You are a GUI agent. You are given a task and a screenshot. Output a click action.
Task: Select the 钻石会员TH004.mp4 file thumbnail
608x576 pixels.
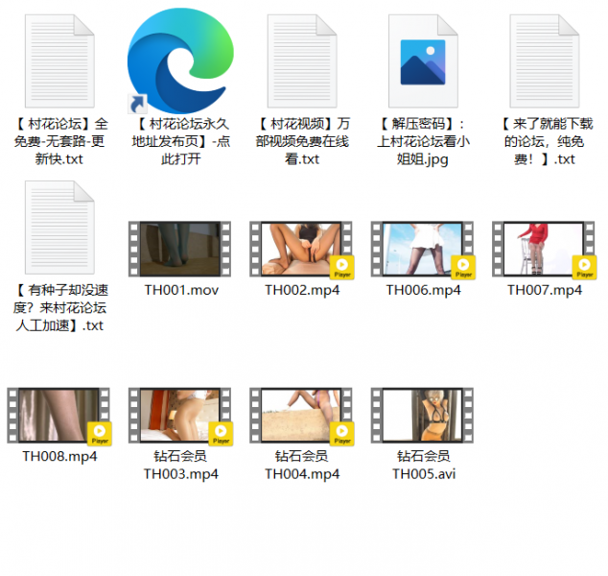pyautogui.click(x=301, y=416)
